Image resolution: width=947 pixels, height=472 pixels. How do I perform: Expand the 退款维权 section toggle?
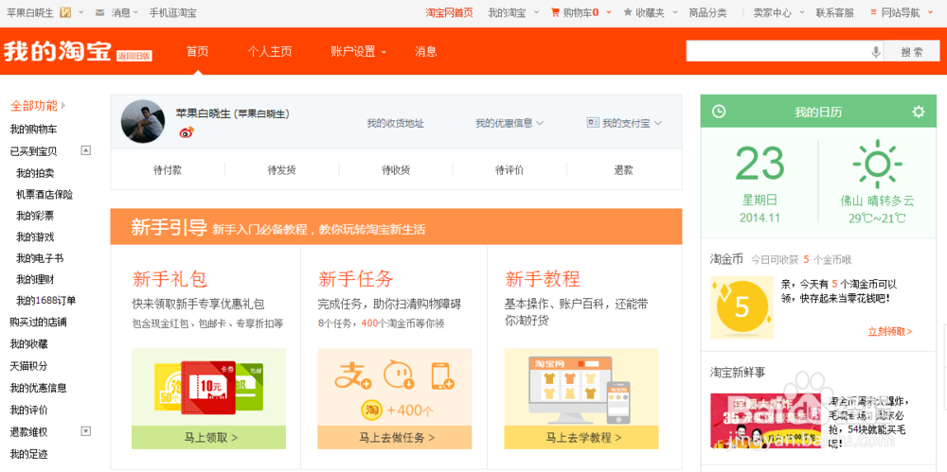[x=86, y=431]
